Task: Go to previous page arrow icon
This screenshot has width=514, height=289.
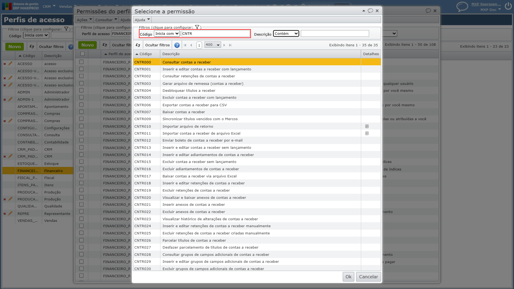Action: [x=191, y=45]
